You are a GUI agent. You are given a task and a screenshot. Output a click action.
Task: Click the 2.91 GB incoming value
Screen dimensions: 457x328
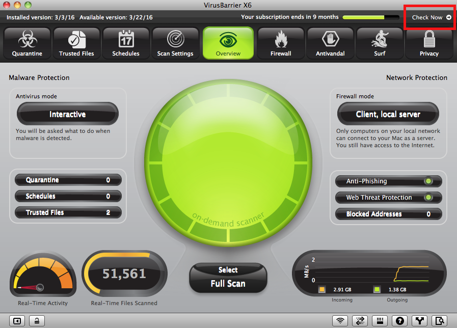342,290
